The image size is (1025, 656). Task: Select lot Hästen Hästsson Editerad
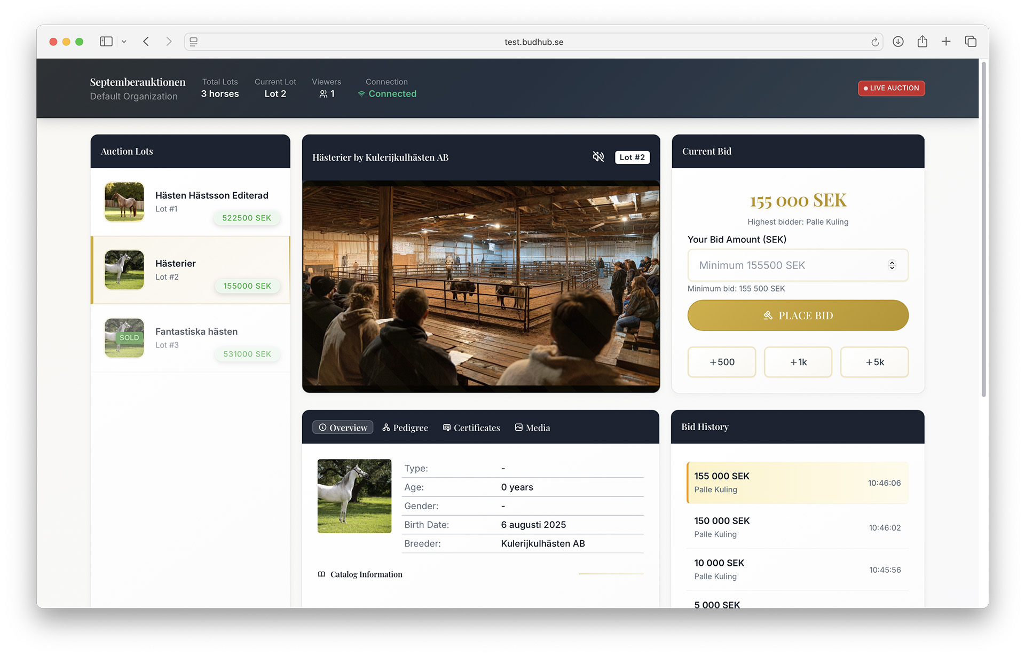click(191, 202)
